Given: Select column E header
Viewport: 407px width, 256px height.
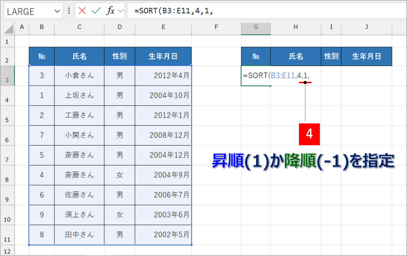Looking at the screenshot, I should click(163, 27).
